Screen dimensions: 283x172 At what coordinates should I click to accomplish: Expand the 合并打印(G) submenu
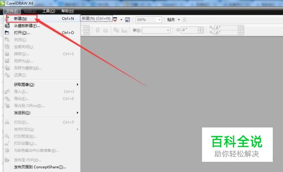pos(42,129)
